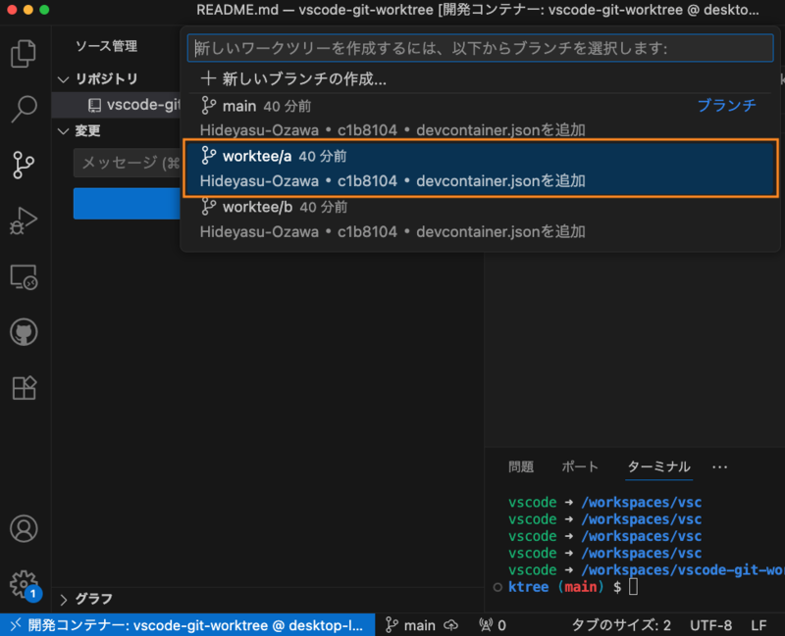Click the Accounts icon
The image size is (785, 636).
pos(24,528)
